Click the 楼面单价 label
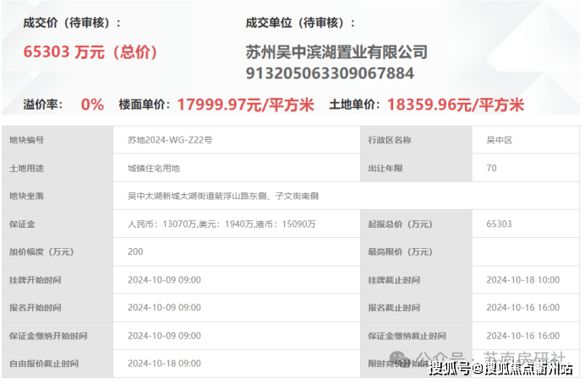Screen dimensions: 585x383 click(145, 105)
